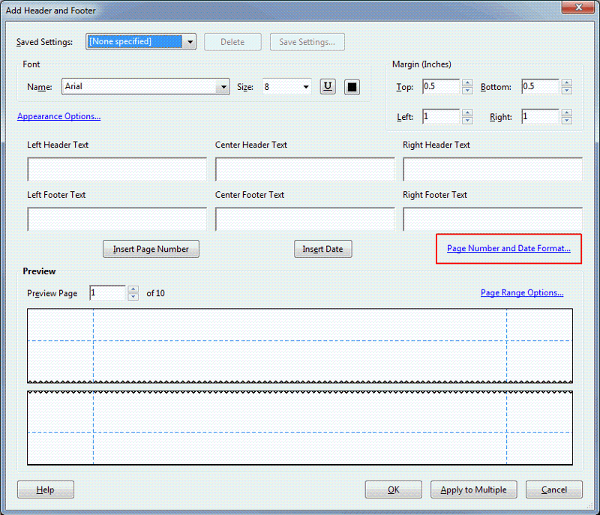Click the Top margin input field
This screenshot has height=515, width=600.
click(441, 87)
